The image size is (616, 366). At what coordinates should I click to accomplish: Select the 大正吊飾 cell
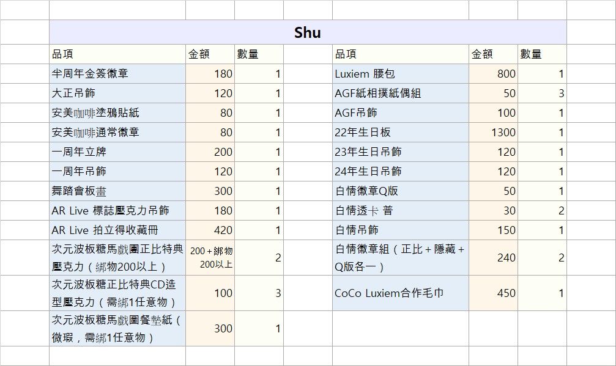pos(117,93)
